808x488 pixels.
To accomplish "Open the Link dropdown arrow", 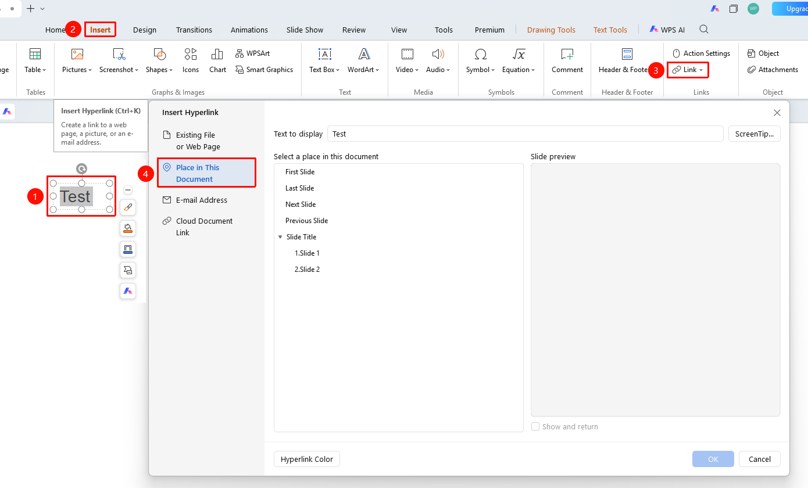I will pos(701,70).
